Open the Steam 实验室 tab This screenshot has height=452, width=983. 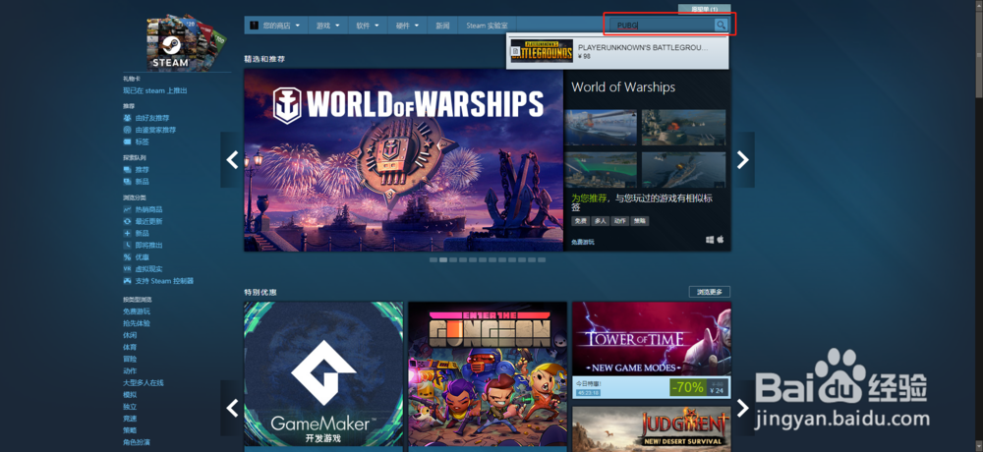point(488,26)
